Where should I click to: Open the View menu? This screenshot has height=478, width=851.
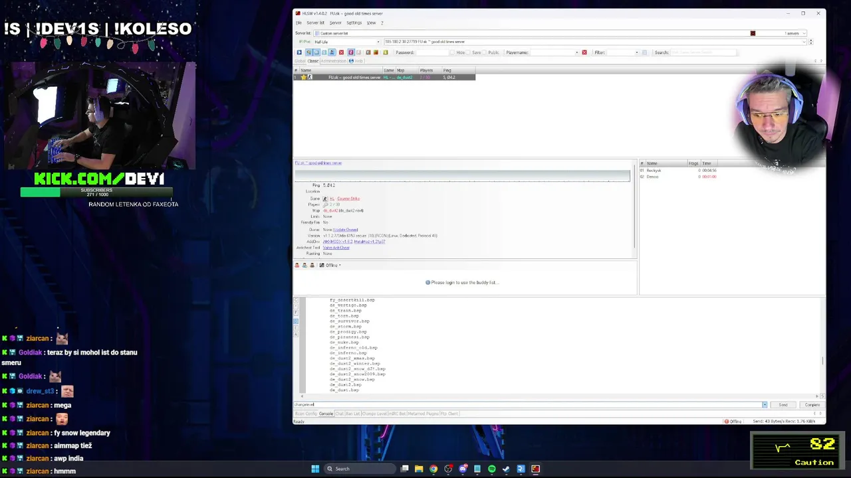[x=371, y=23]
